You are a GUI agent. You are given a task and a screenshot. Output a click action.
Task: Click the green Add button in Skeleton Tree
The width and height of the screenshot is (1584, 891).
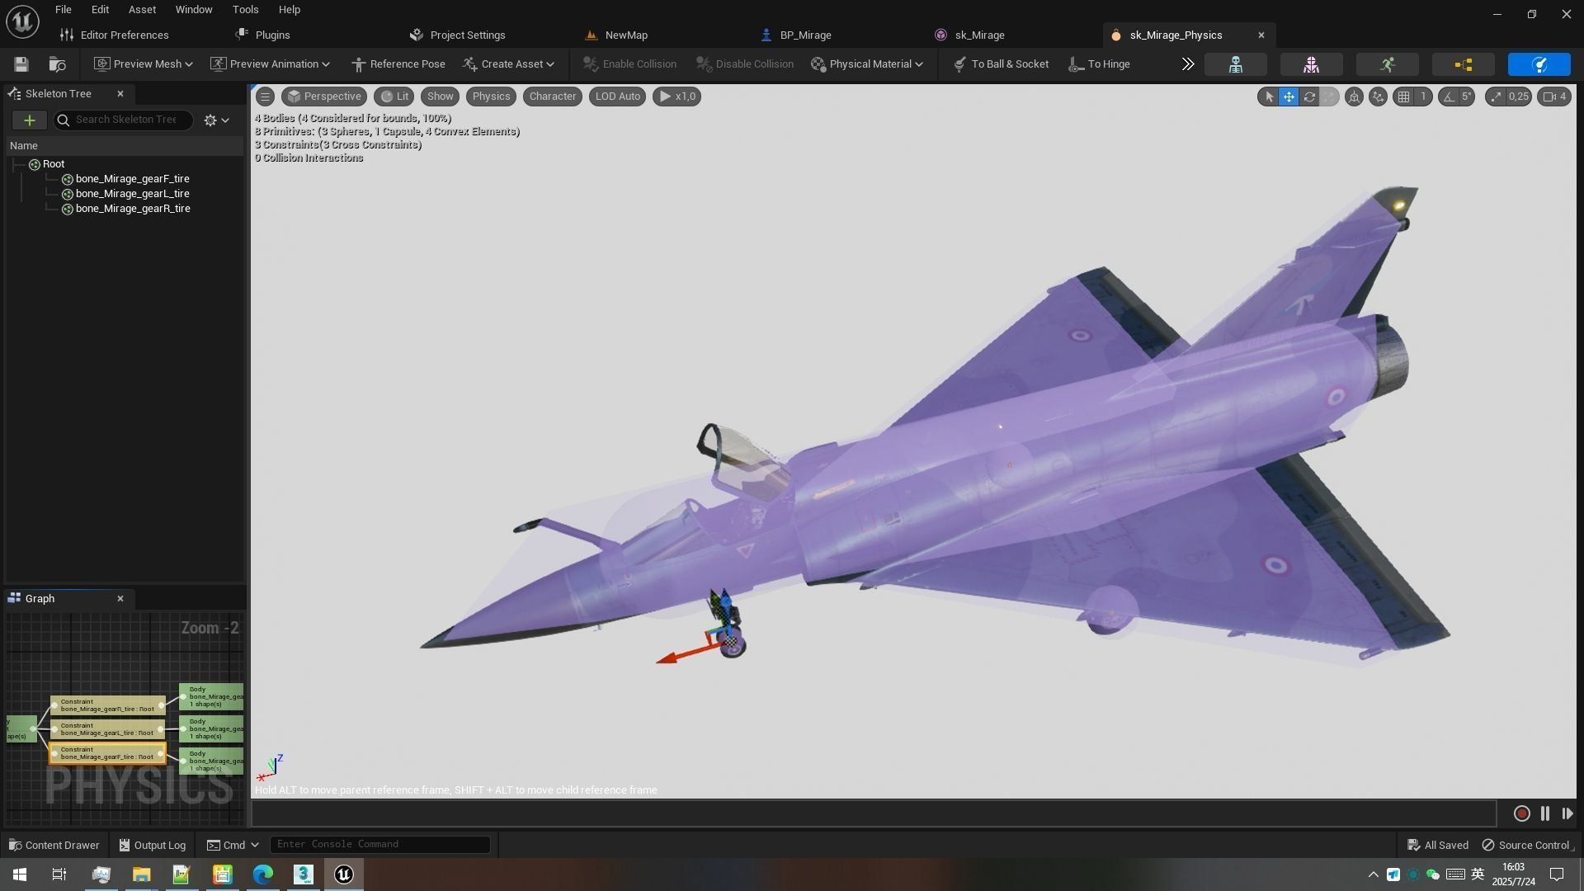click(x=29, y=120)
